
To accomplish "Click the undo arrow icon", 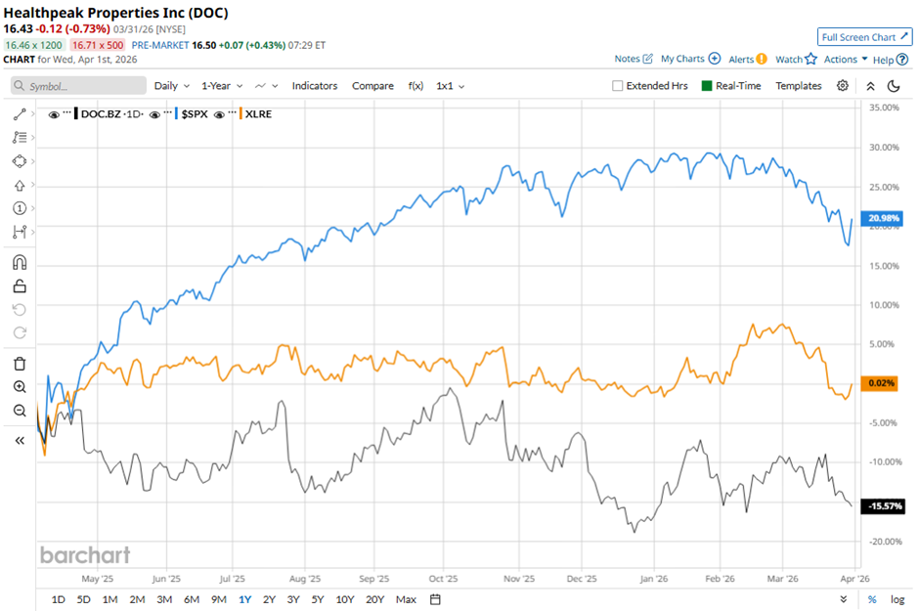I will 20,309.
